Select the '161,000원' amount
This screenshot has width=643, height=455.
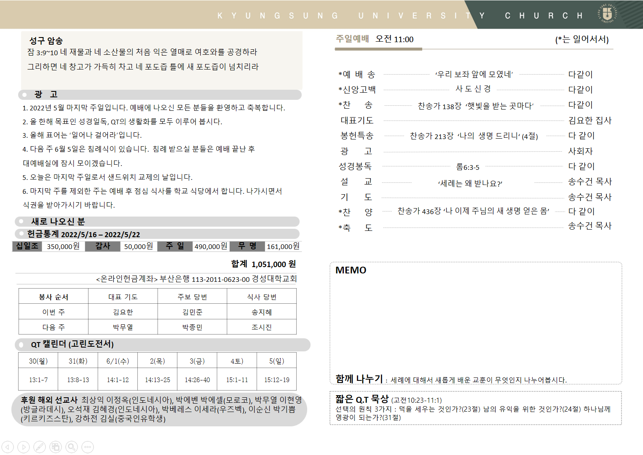283,246
